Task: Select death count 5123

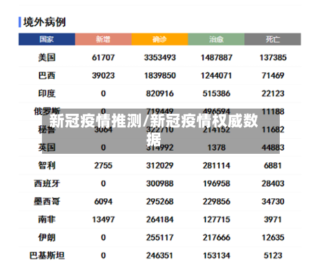Action: point(273,255)
